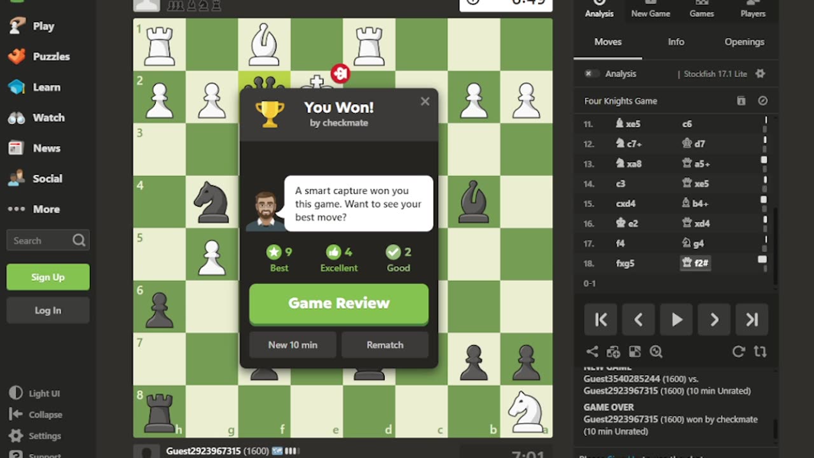Step forward one move
The width and height of the screenshot is (814, 458).
pos(714,319)
